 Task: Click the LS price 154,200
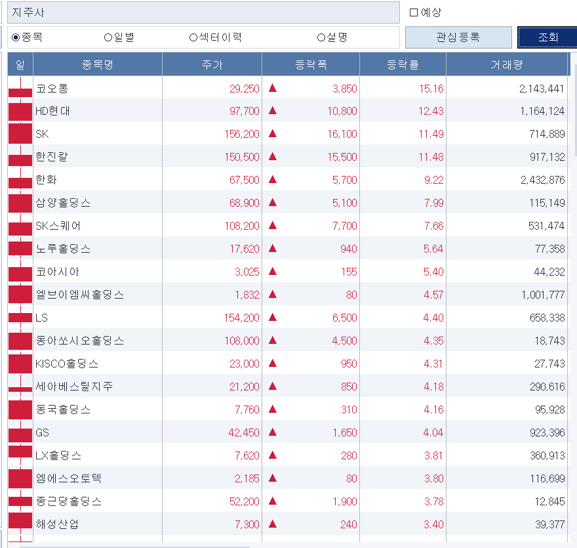pos(242,318)
